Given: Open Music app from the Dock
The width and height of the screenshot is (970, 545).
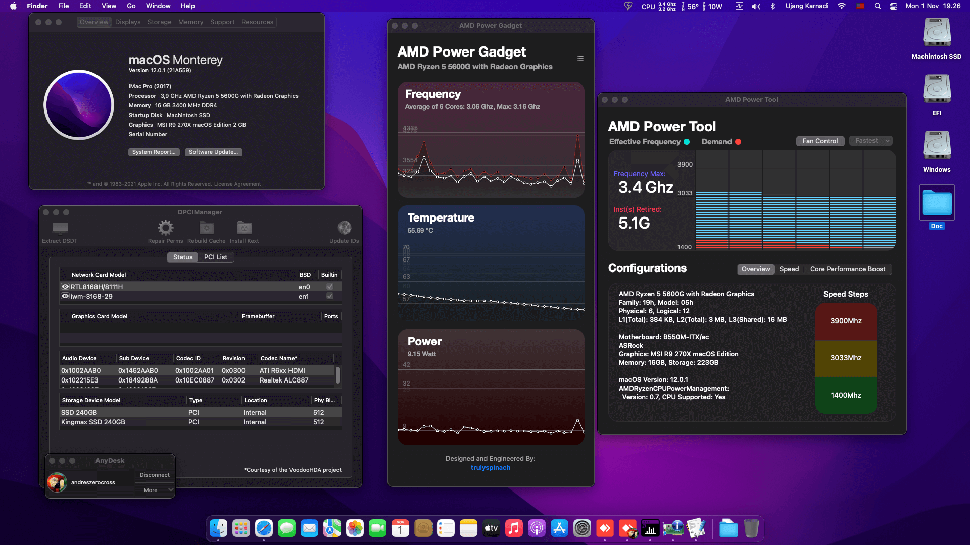Looking at the screenshot, I should pyautogui.click(x=514, y=528).
